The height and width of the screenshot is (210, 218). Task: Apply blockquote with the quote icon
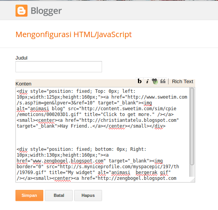click(x=163, y=81)
